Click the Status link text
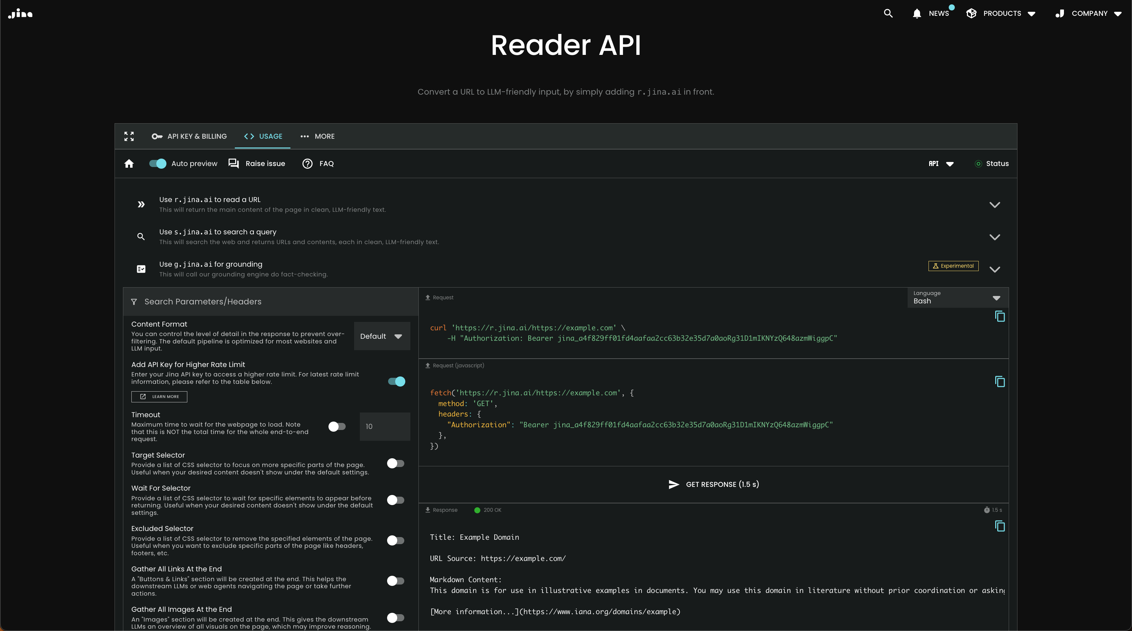This screenshot has width=1132, height=631. [997, 163]
